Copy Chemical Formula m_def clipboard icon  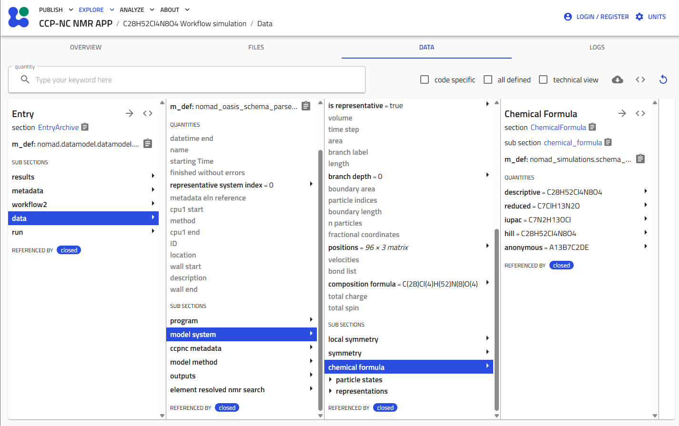pos(640,159)
